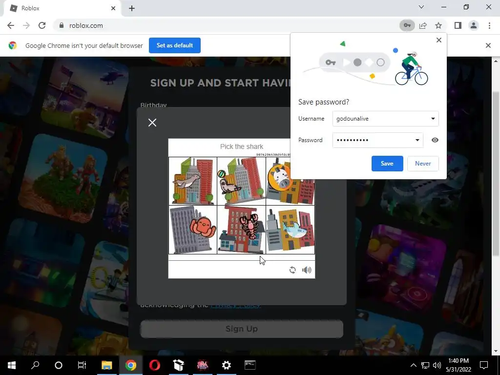This screenshot has width=500, height=375.
Task: Click the godounalive username field
Action: point(386,119)
